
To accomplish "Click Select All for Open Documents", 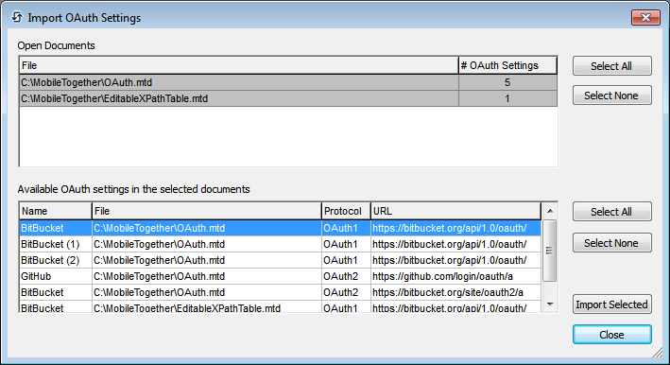I will (612, 66).
